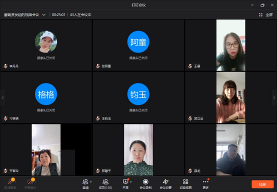Toggle 取消静音 microphone unmute
Screen dimensions: 277x192
(x=10, y=184)
